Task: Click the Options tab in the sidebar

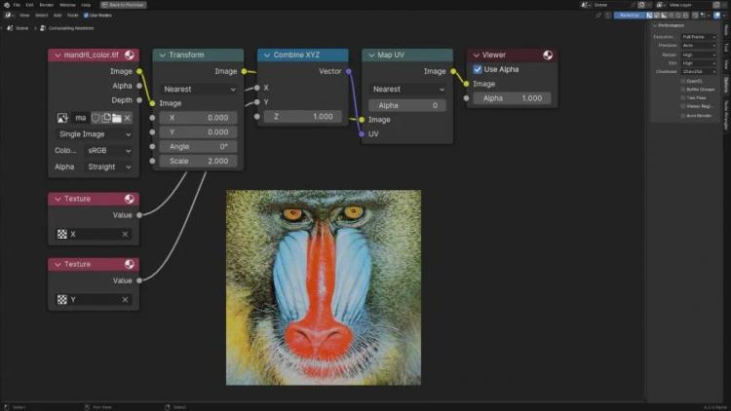Action: tap(726, 85)
